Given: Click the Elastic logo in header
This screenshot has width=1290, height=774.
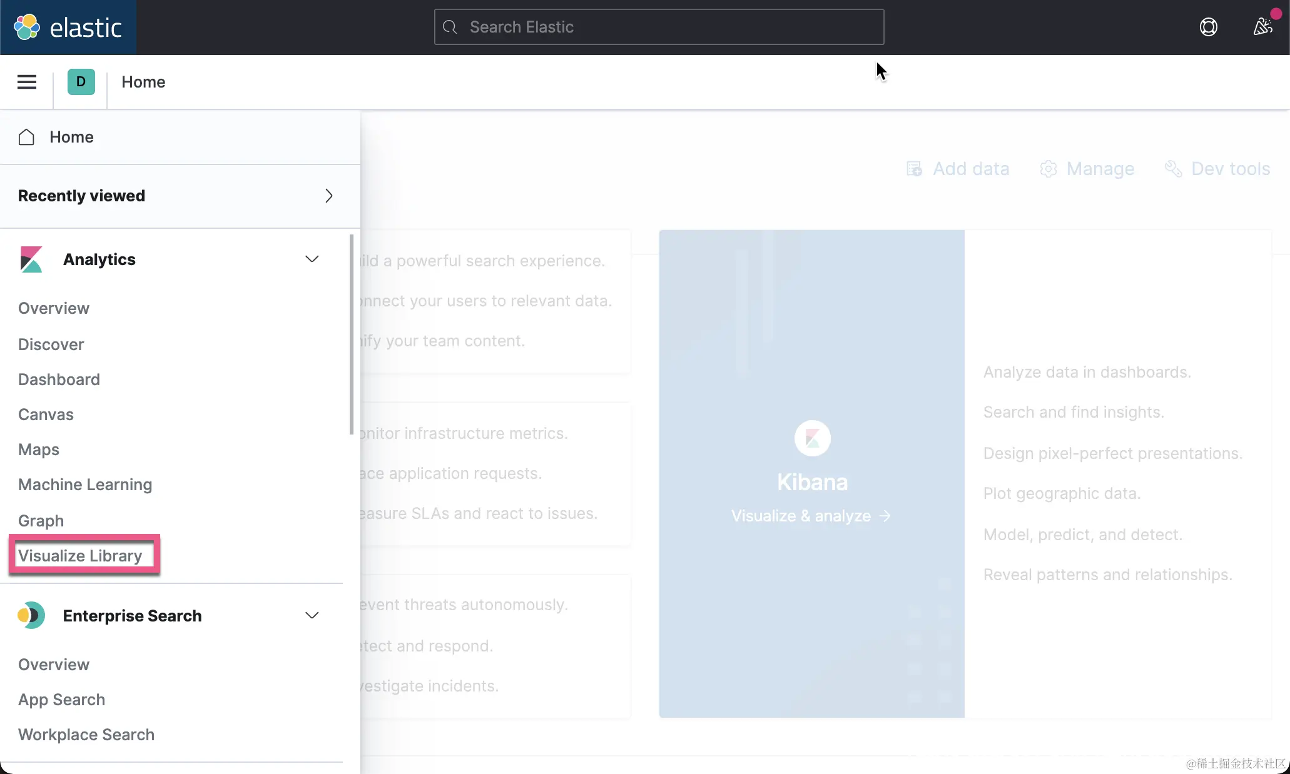Looking at the screenshot, I should click(x=68, y=28).
